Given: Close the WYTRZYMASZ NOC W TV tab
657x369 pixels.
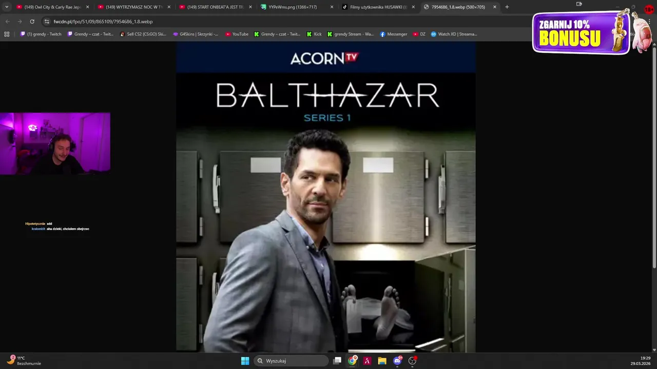Looking at the screenshot, I should [169, 7].
